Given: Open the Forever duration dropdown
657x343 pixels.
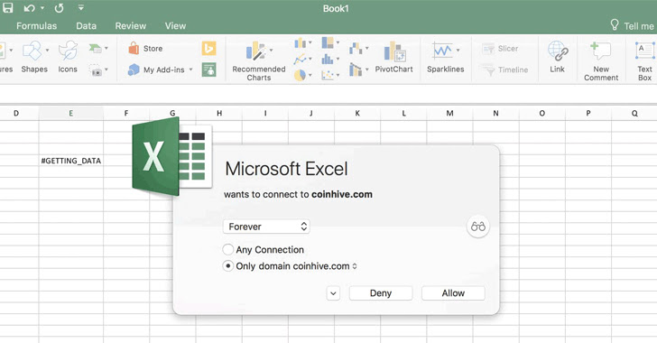Looking at the screenshot, I should pos(266,227).
